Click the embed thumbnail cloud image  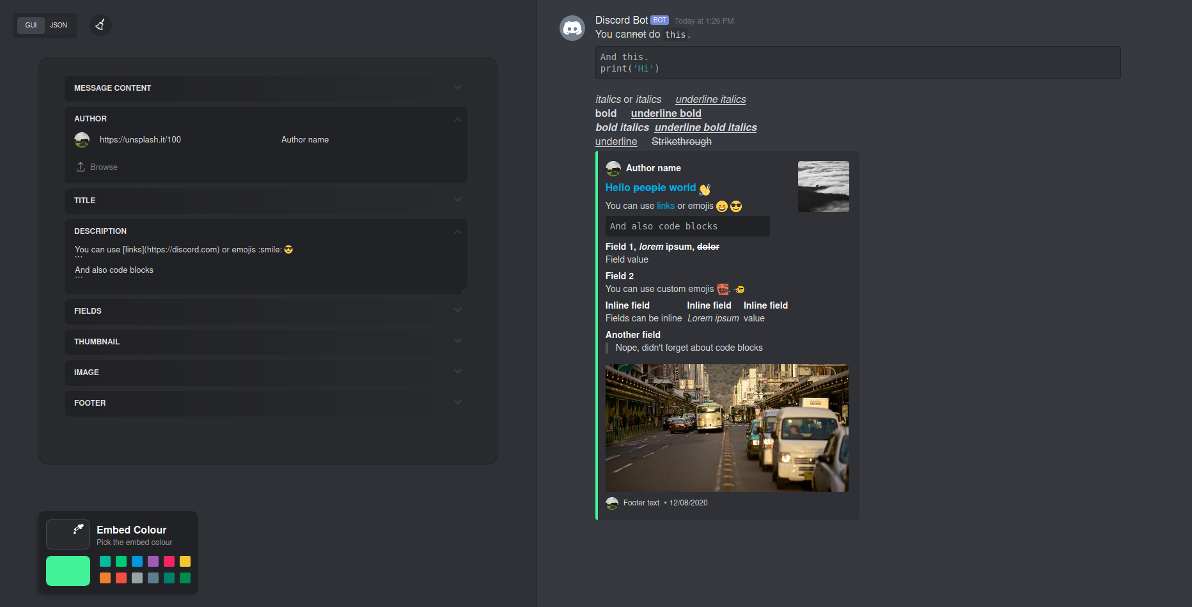click(x=824, y=187)
